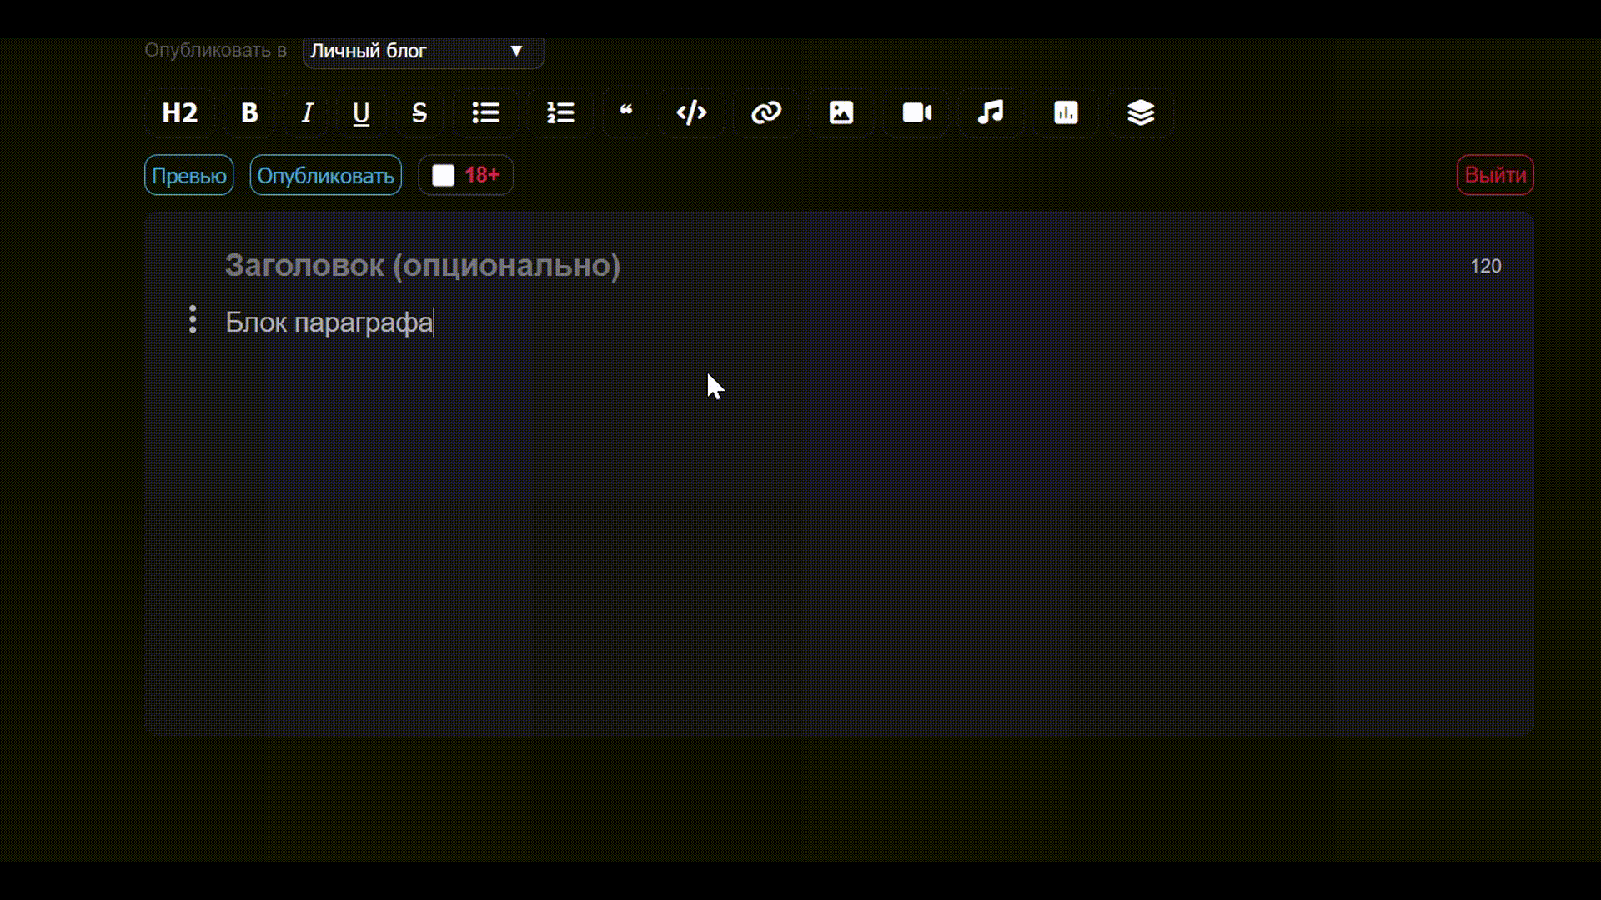Apply H2 heading formatting
This screenshot has width=1601, height=900.
(180, 113)
